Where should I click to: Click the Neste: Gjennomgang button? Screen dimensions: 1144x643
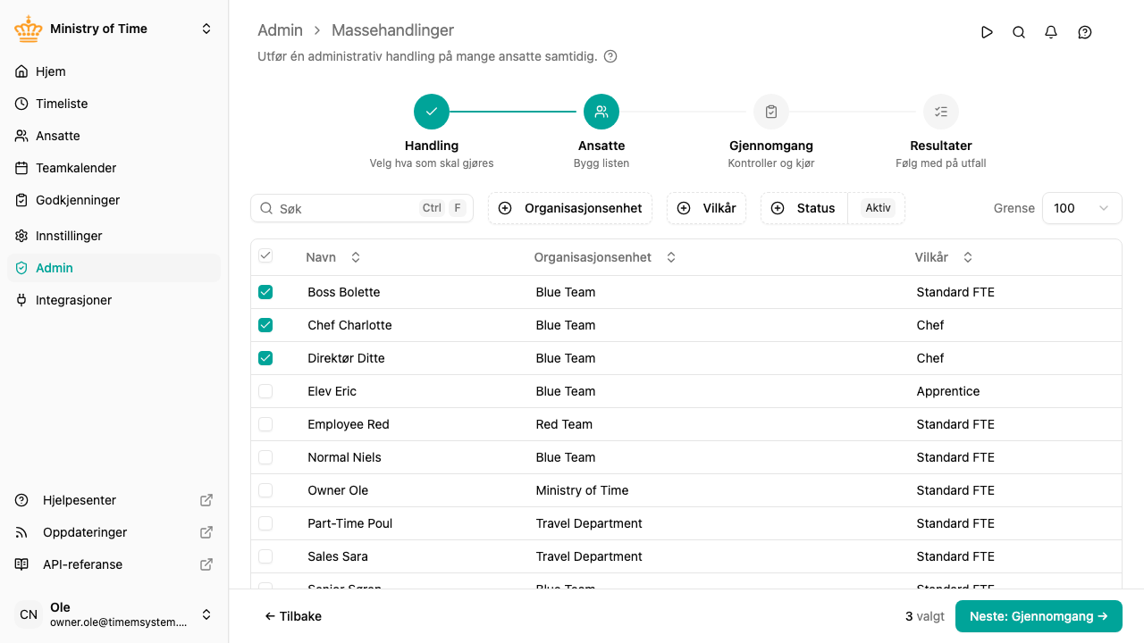(x=1039, y=616)
